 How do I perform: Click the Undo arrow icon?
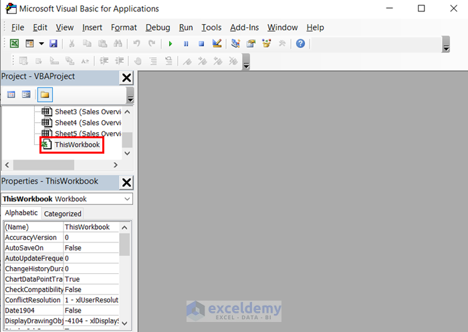(x=136, y=43)
